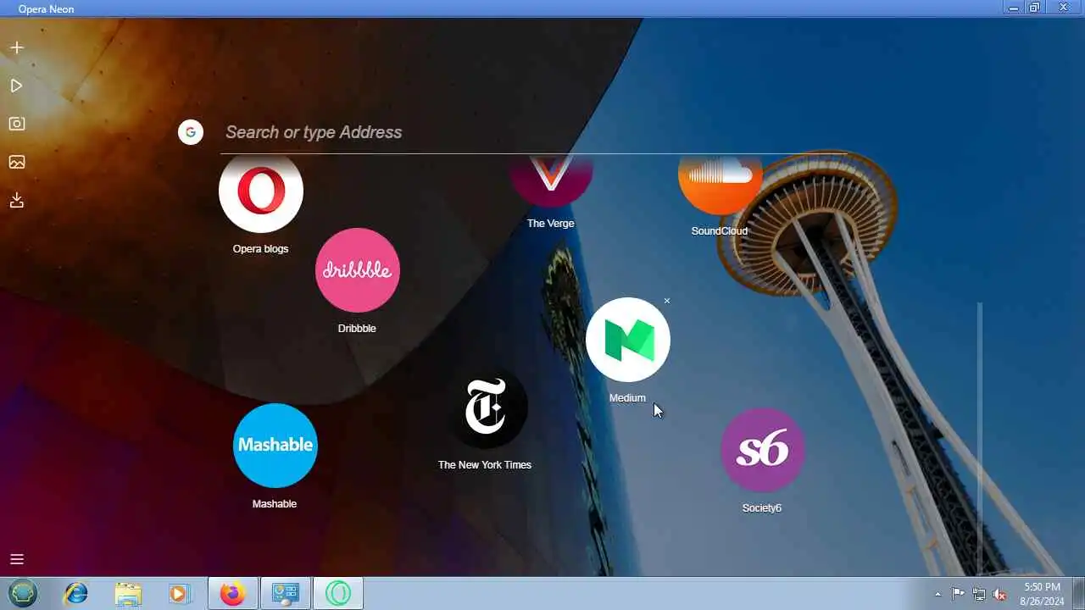
Task: Open network status tray icon
Action: [979, 594]
